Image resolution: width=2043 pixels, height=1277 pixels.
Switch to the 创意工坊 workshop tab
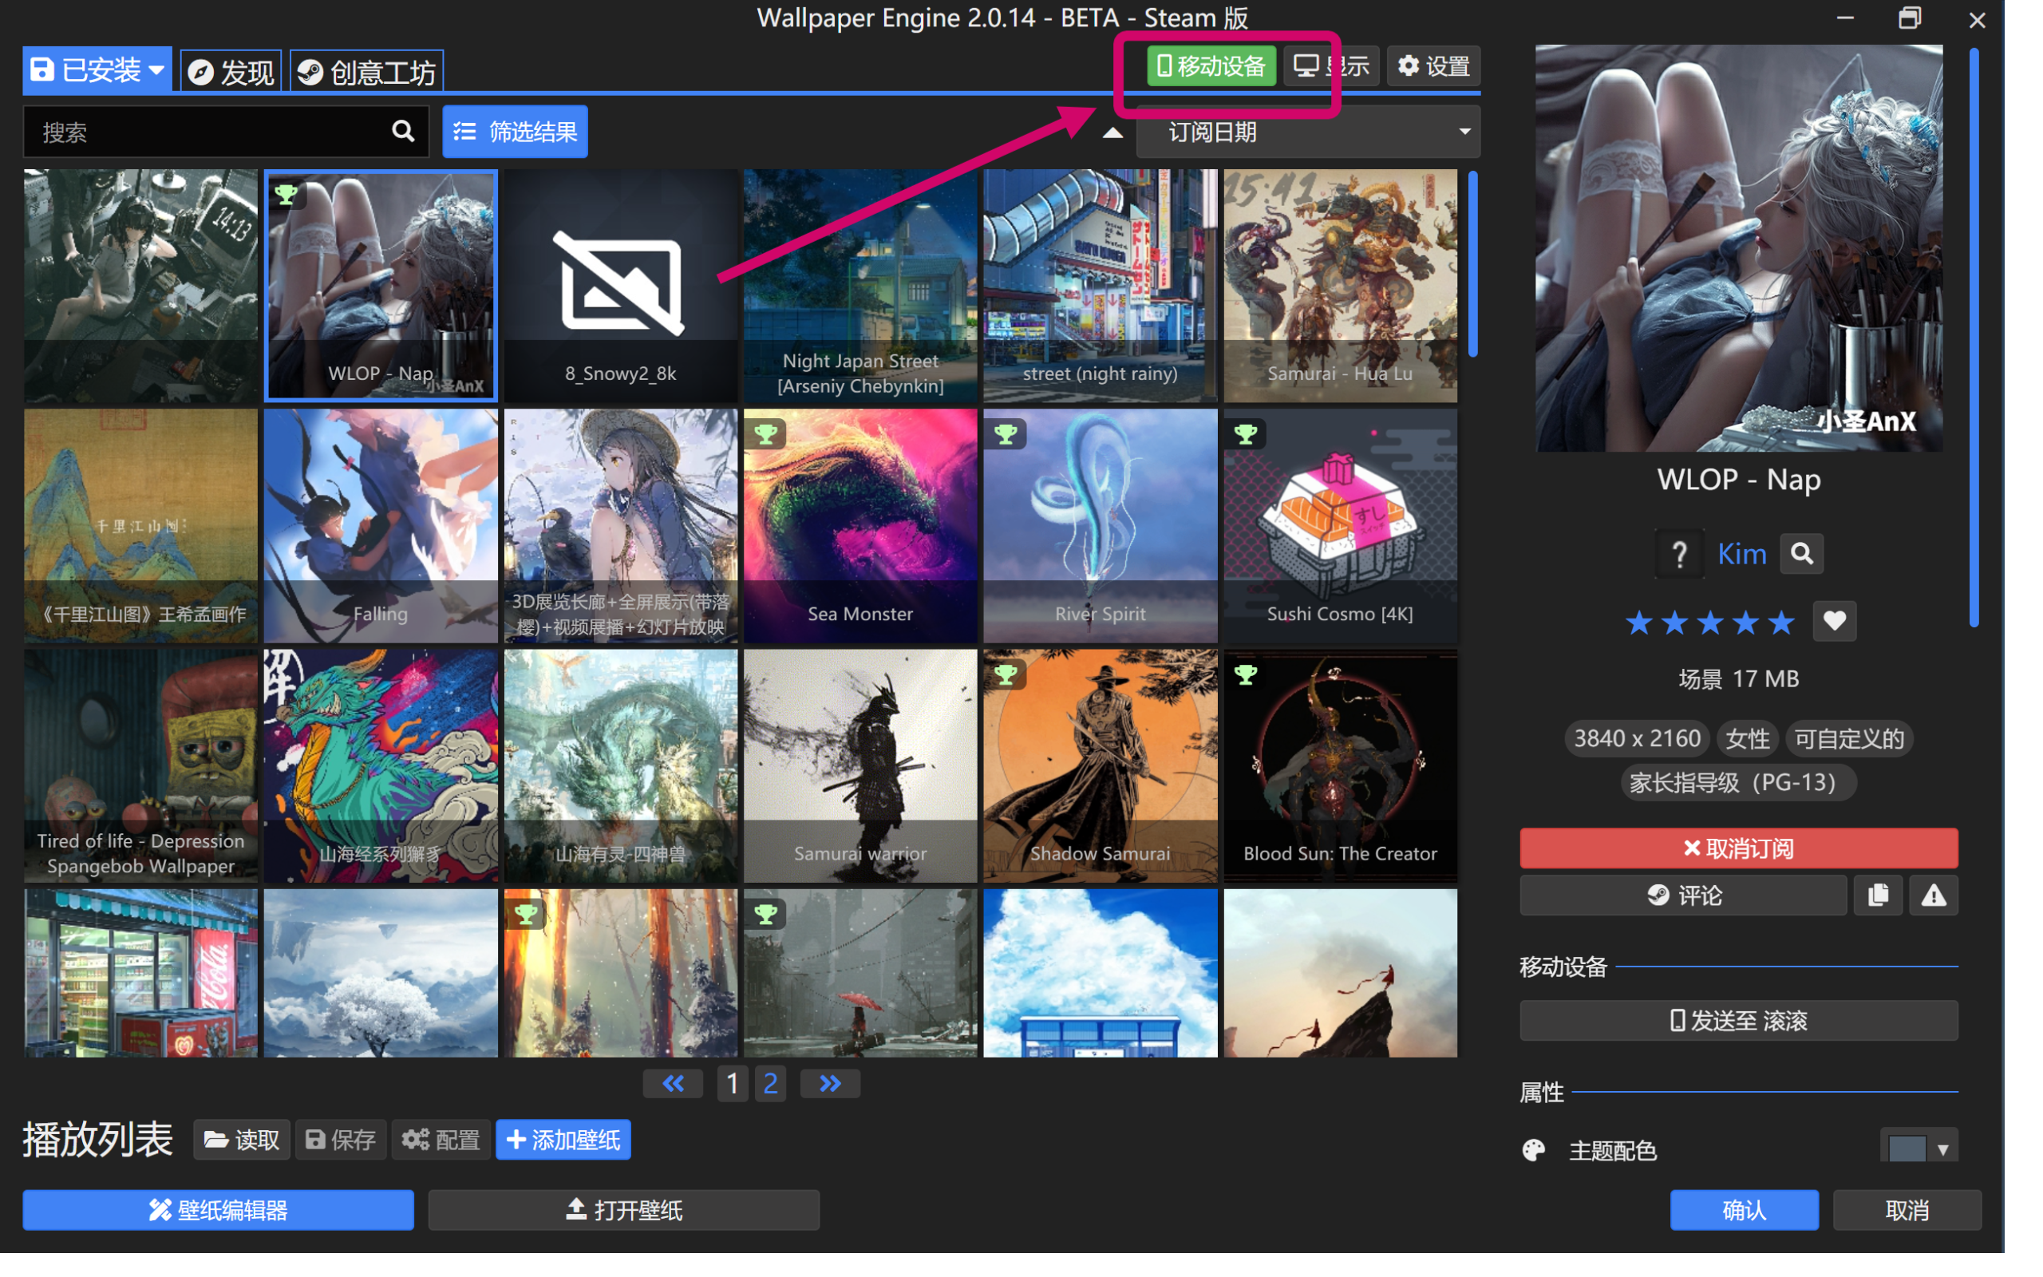click(367, 72)
